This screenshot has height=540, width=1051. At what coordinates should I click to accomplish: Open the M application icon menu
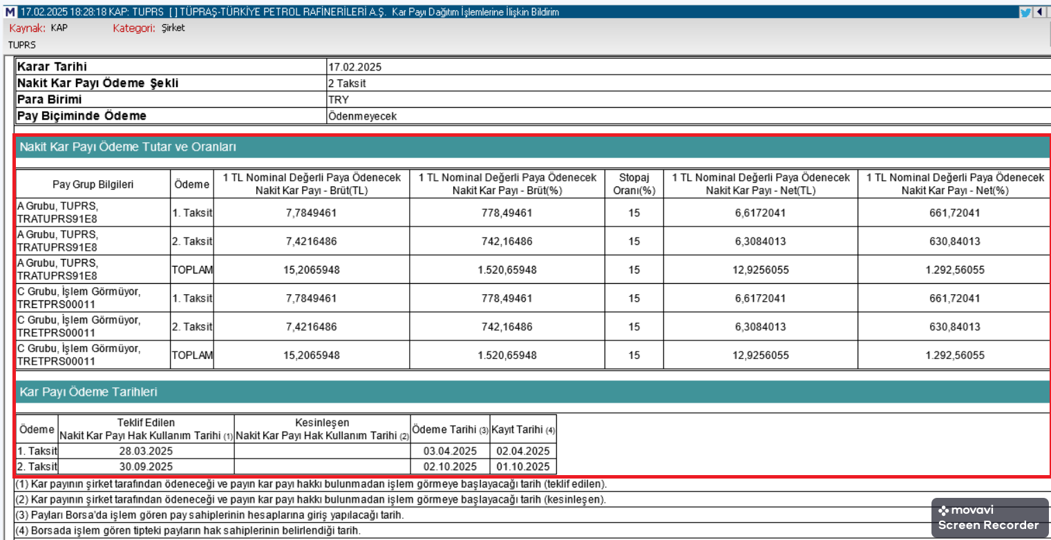point(10,12)
